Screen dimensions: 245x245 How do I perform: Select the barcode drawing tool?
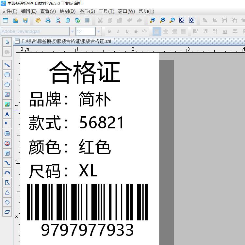click(7, 134)
